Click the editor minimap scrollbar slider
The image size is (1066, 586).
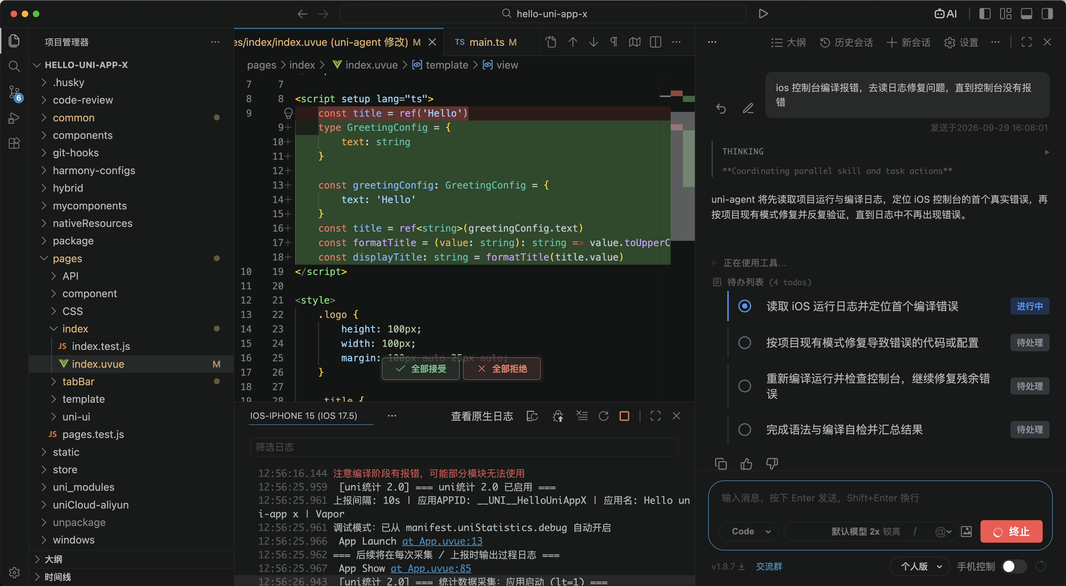pos(682,176)
